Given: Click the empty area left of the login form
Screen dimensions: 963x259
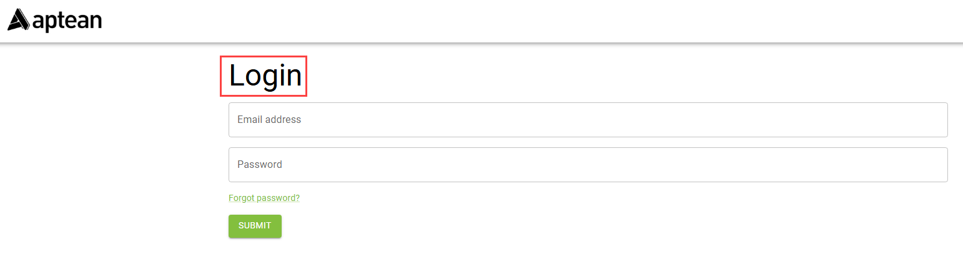Looking at the screenshot, I should 106,156.
